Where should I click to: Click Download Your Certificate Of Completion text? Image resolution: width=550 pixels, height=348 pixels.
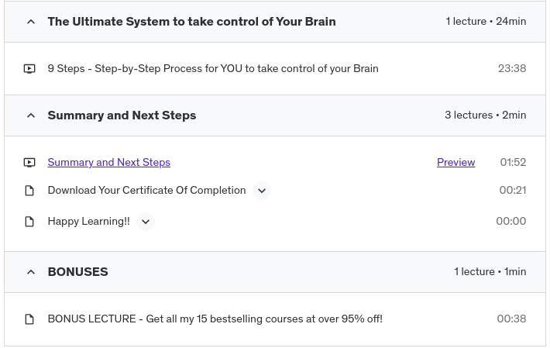click(146, 191)
